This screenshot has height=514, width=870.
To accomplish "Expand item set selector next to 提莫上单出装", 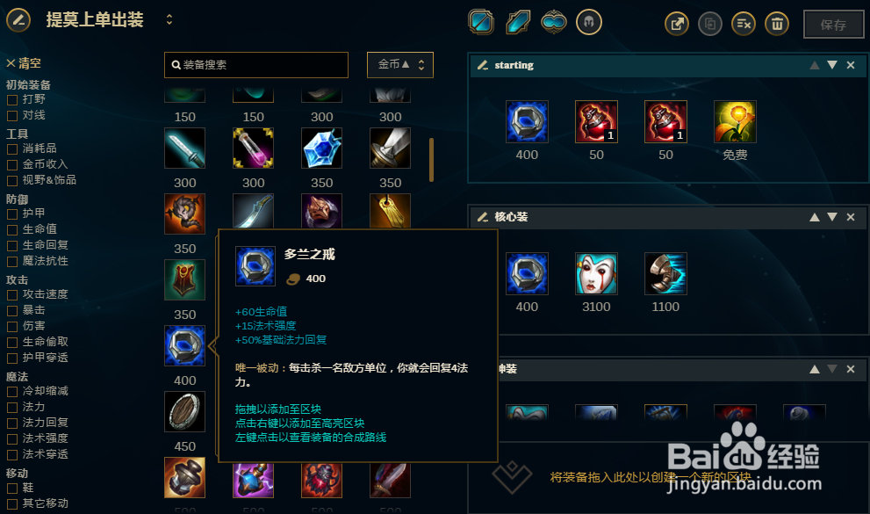I will [169, 20].
